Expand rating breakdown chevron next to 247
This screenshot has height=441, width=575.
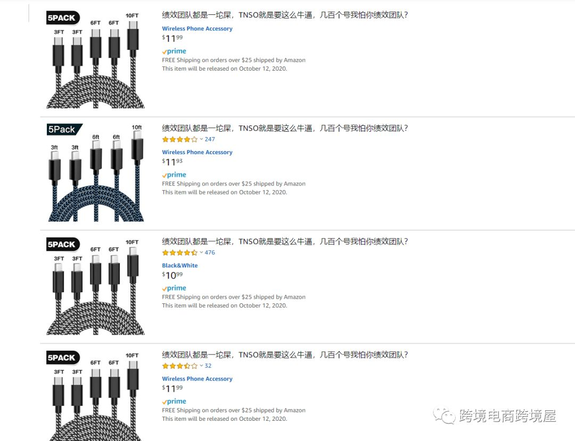(x=201, y=139)
